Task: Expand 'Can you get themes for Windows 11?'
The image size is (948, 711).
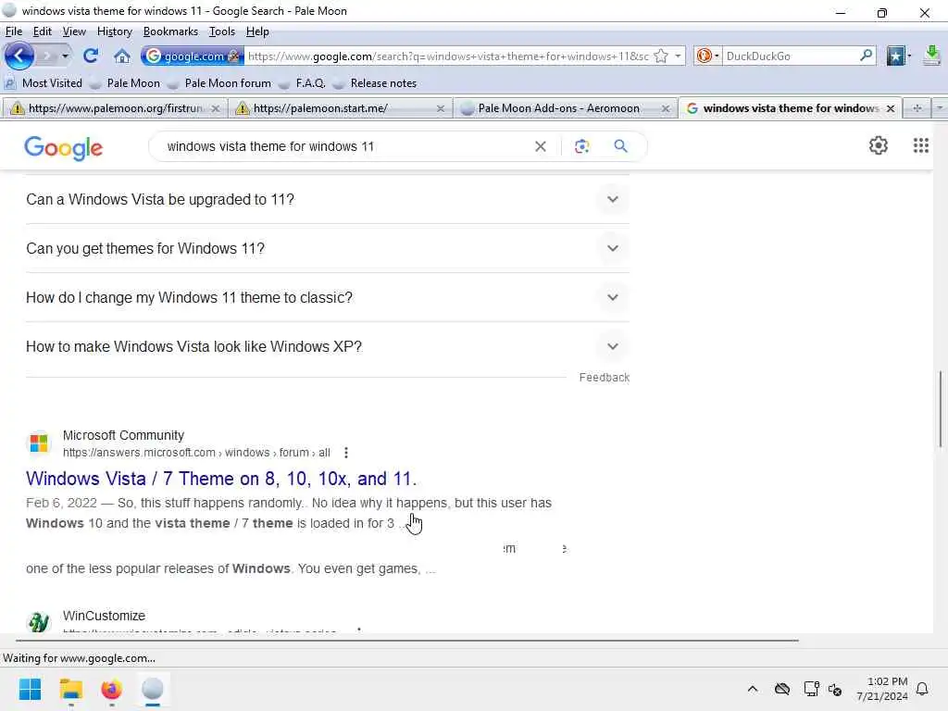Action: pos(327,248)
